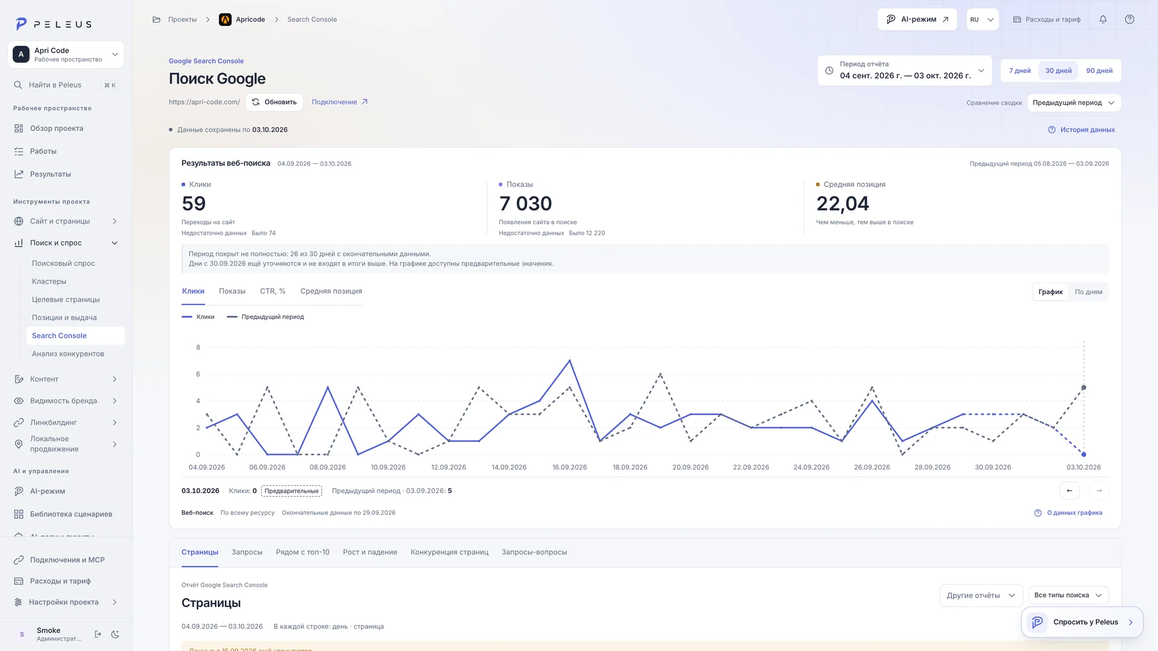This screenshot has height=651, width=1158.
Task: Toggle the Клики legend series
Action: [x=198, y=317]
